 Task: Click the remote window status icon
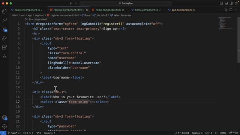tap(3, 133)
